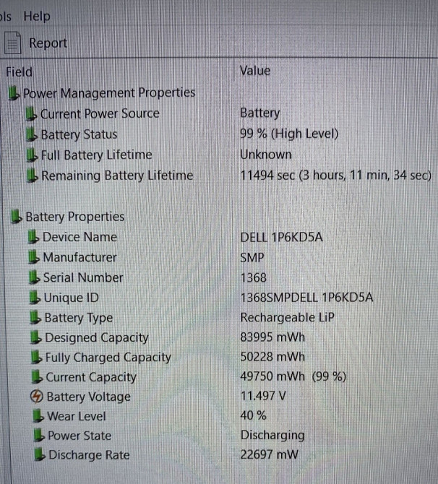
Task: Click the Value column header
Action: (x=255, y=71)
